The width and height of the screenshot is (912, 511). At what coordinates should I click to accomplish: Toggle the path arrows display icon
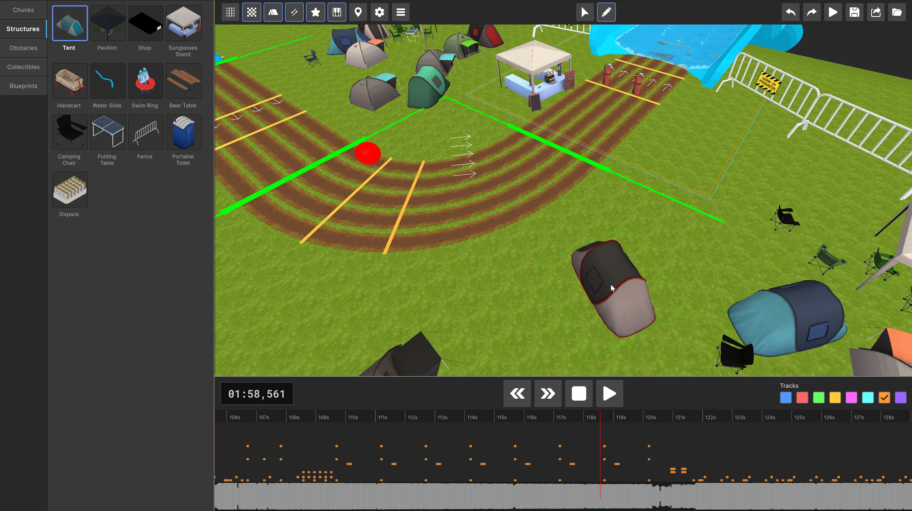[294, 12]
